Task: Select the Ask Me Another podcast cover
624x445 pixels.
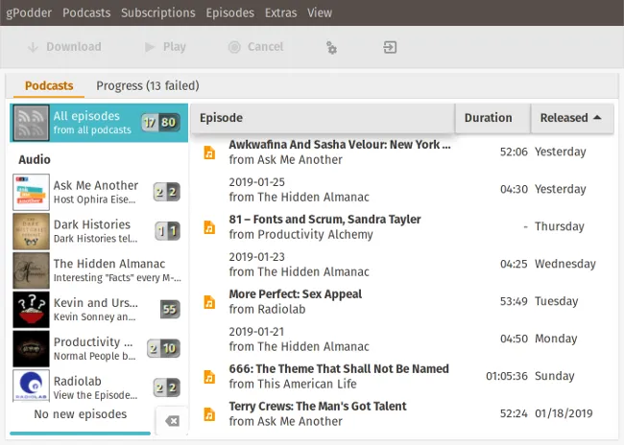Action: [x=31, y=193]
